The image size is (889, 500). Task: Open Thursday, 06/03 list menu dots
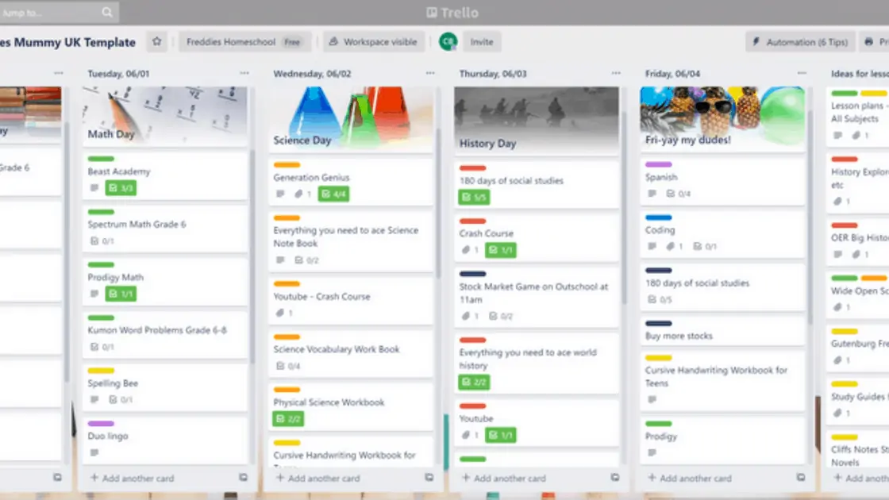point(616,73)
